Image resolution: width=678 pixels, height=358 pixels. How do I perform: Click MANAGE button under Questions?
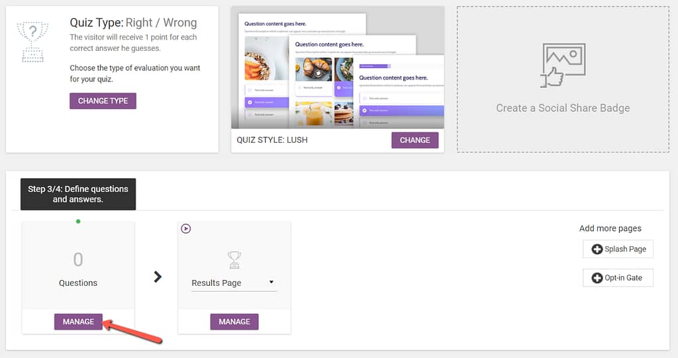pyautogui.click(x=78, y=322)
